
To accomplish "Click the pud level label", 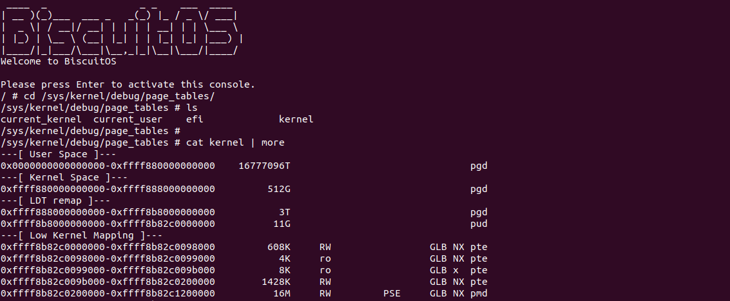I will pos(479,224).
